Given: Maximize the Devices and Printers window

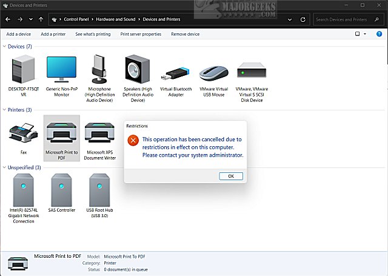Looking at the screenshot, I should pyautogui.click(x=363, y=5).
